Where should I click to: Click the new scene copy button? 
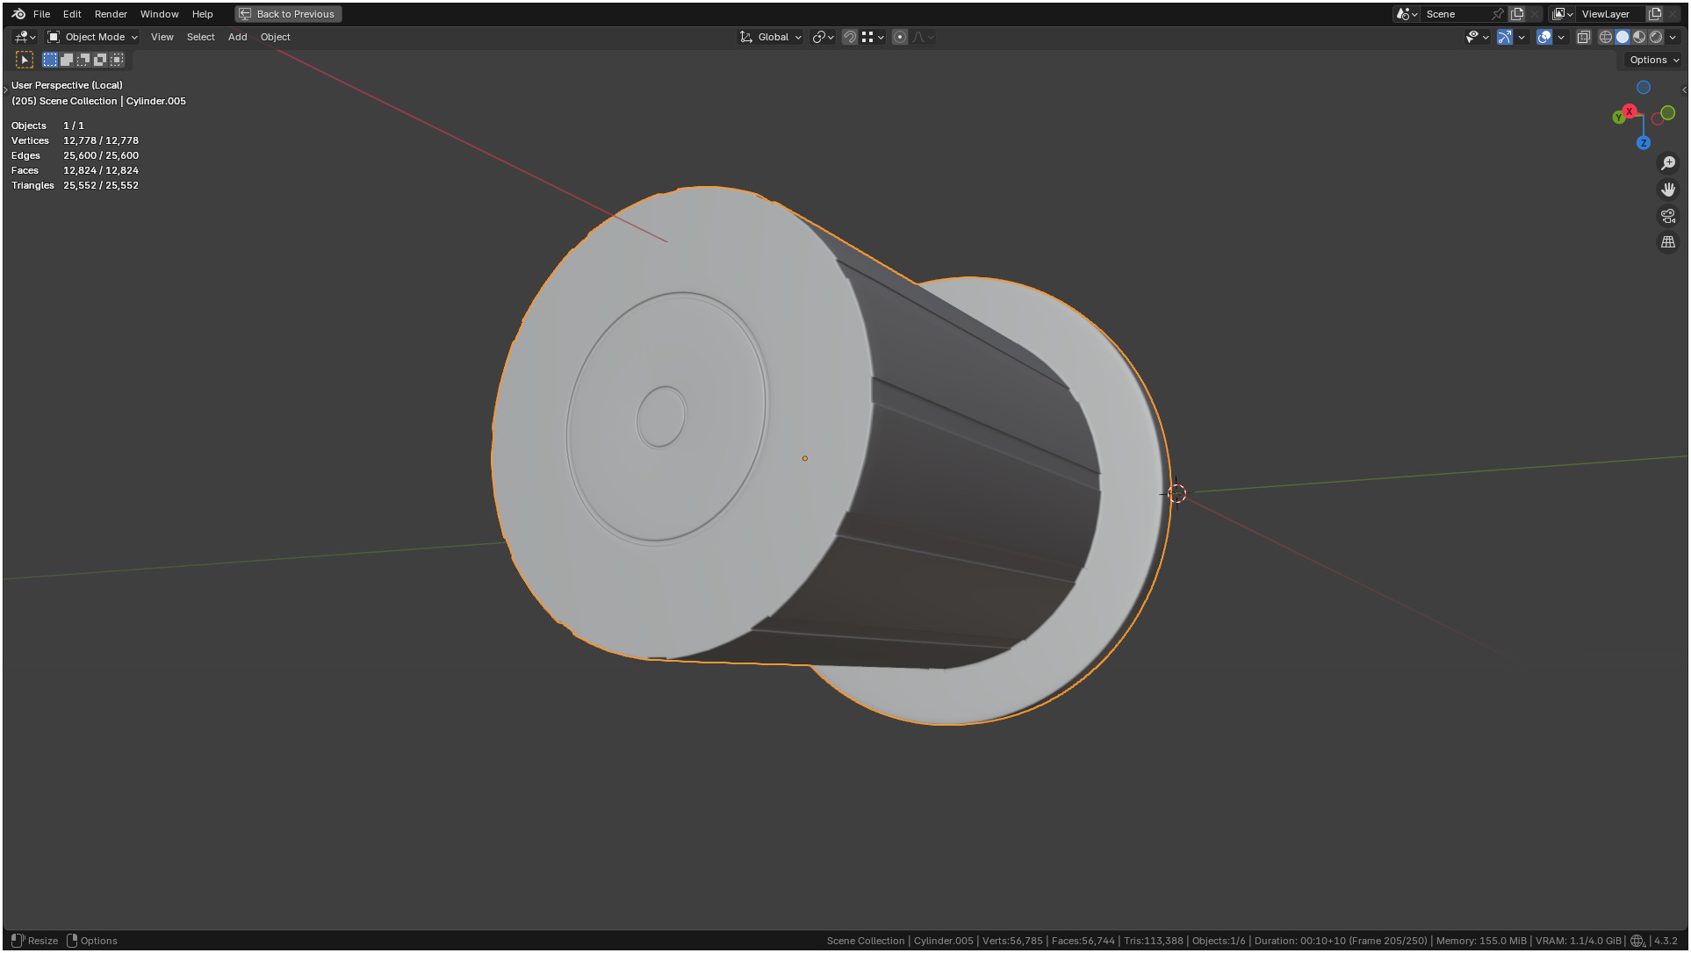tap(1517, 14)
